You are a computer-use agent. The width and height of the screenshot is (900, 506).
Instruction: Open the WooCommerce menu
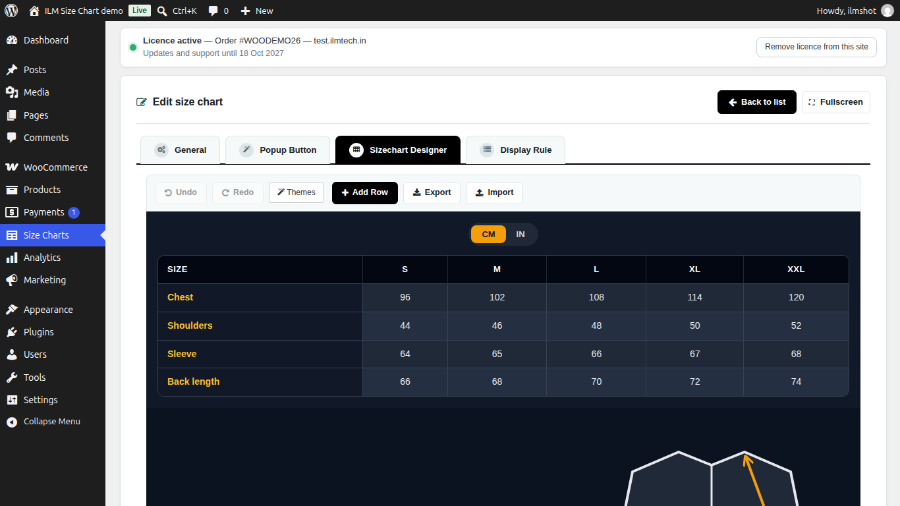pyautogui.click(x=53, y=167)
